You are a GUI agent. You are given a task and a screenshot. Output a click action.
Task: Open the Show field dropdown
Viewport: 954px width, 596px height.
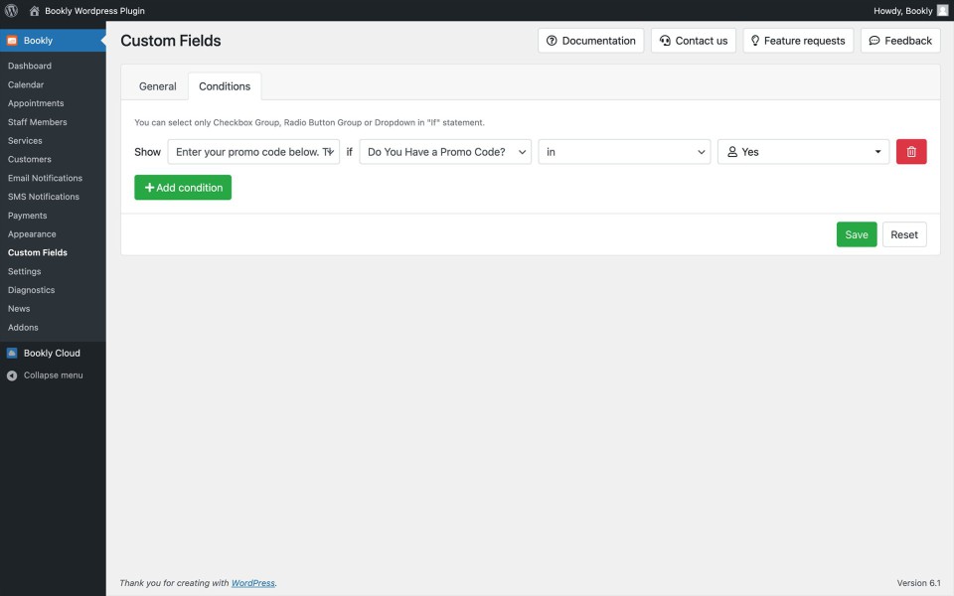point(253,152)
